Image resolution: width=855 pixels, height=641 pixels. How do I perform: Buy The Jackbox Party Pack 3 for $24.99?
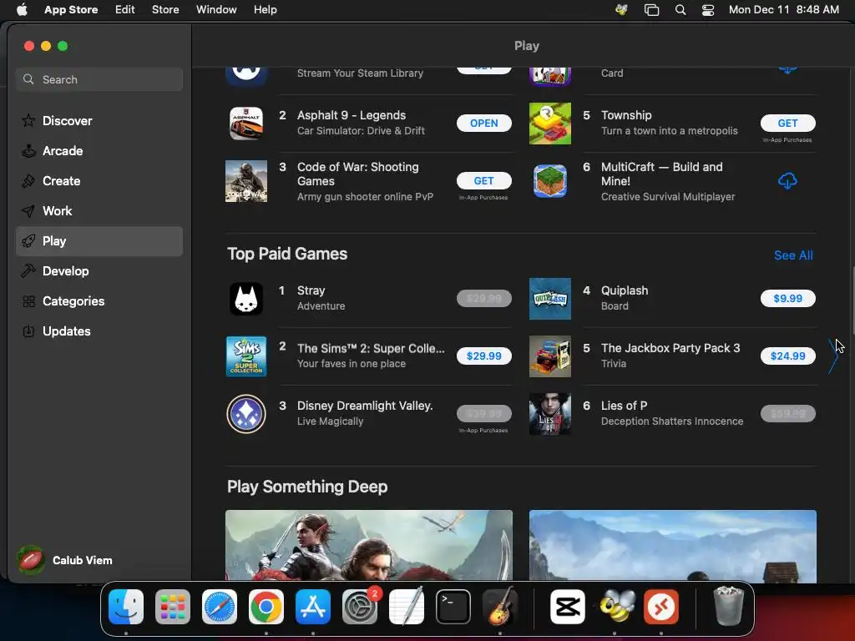coord(787,356)
